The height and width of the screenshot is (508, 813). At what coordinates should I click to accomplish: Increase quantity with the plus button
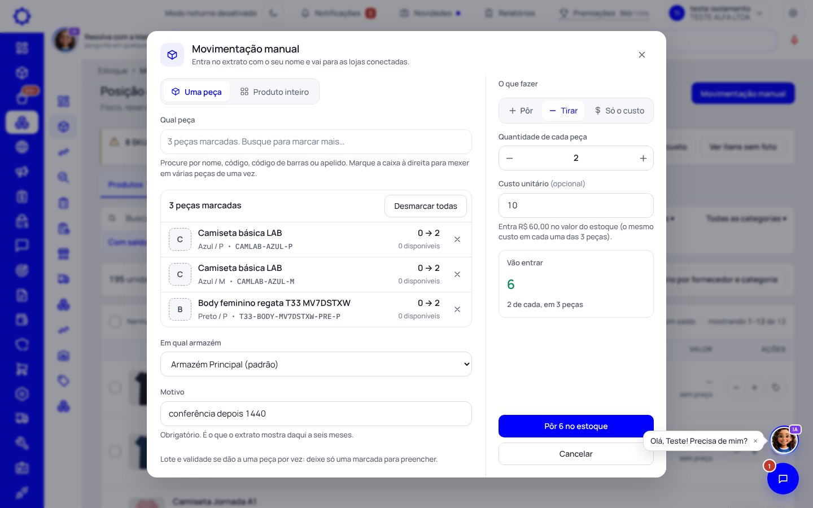[x=643, y=158]
